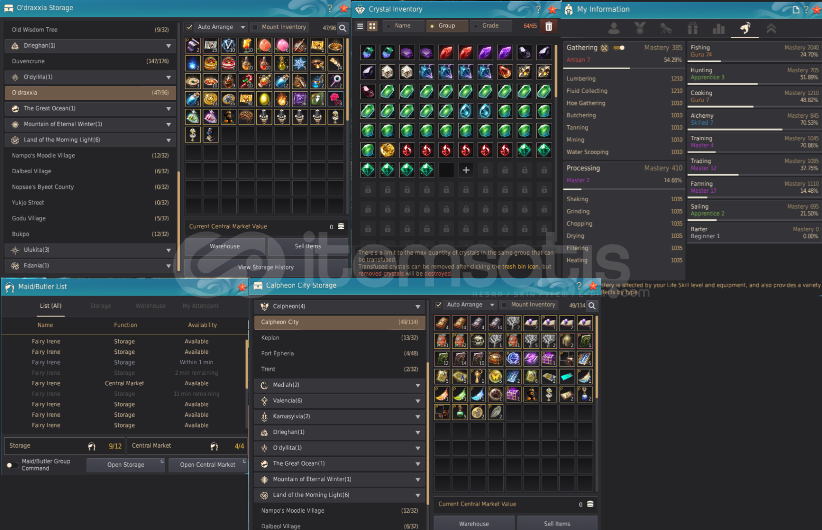The image size is (822, 530).
Task: Open the Warehouse tab in Maid/Butler List
Action: 151,306
